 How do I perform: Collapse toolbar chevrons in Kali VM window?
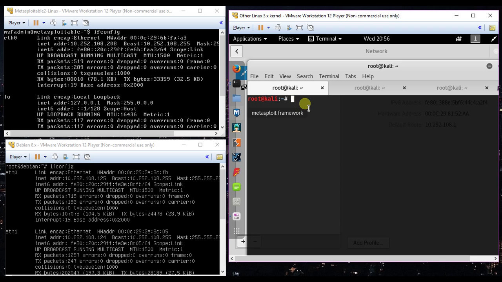480,27
